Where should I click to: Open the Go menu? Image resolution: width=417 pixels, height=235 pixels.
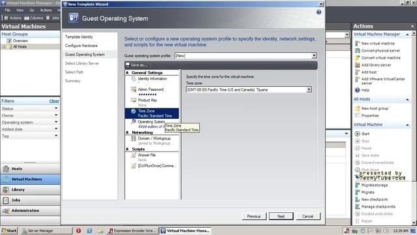32,10
